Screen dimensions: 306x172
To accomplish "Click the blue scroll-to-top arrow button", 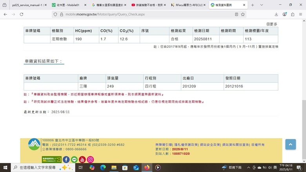I will point(291,144).
